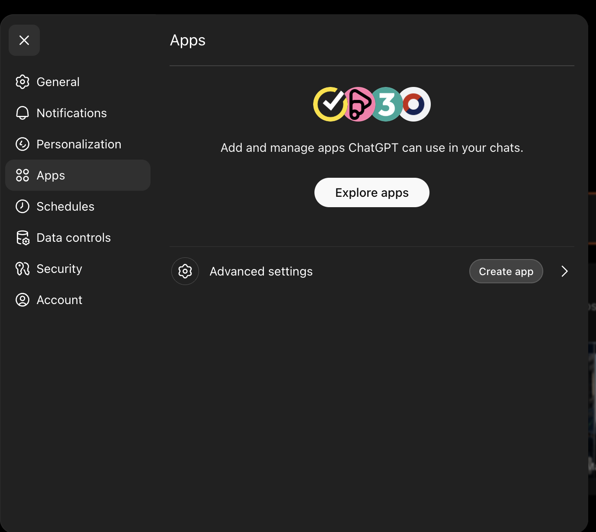Viewport: 596px width, 532px height.
Task: Expand Advanced settings with the chevron arrow
Action: tap(564, 271)
